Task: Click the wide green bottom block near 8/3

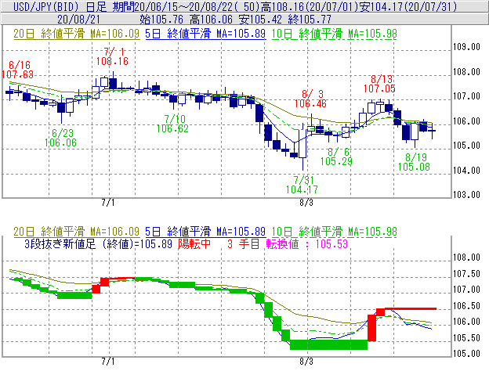Action: pyautogui.click(x=328, y=344)
